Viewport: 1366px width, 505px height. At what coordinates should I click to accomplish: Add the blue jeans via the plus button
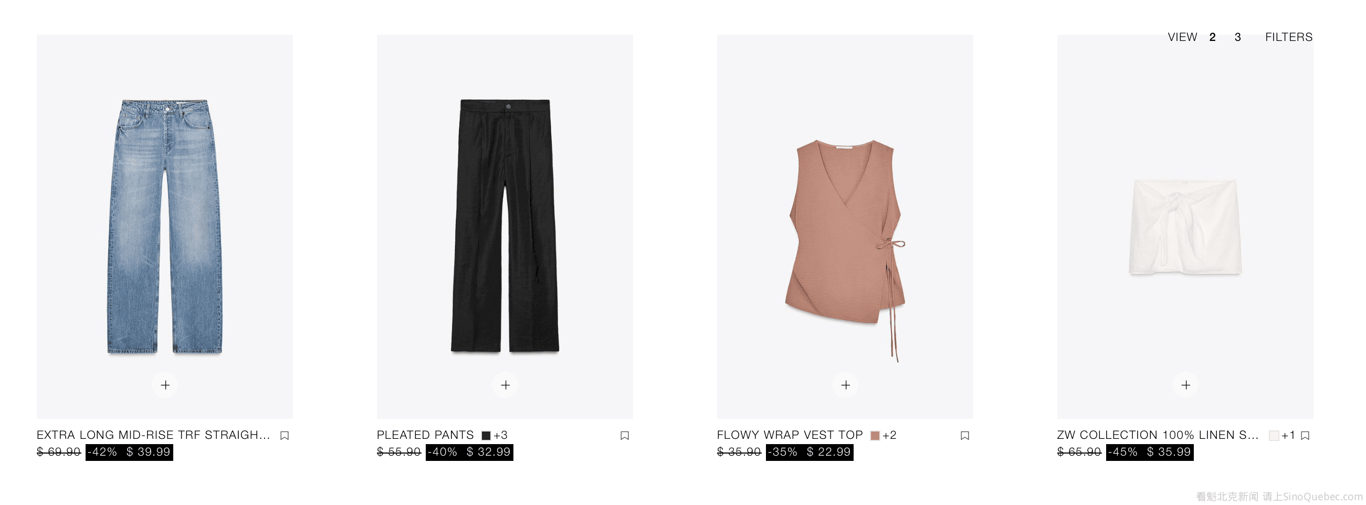[165, 385]
